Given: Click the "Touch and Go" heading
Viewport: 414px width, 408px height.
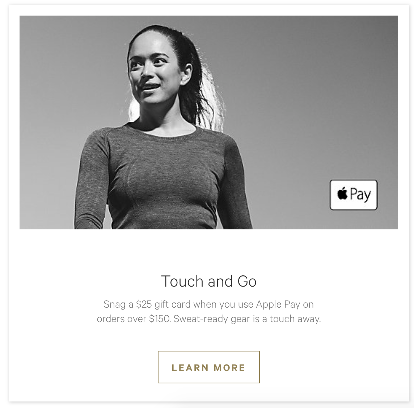Looking at the screenshot, I should (208, 281).
